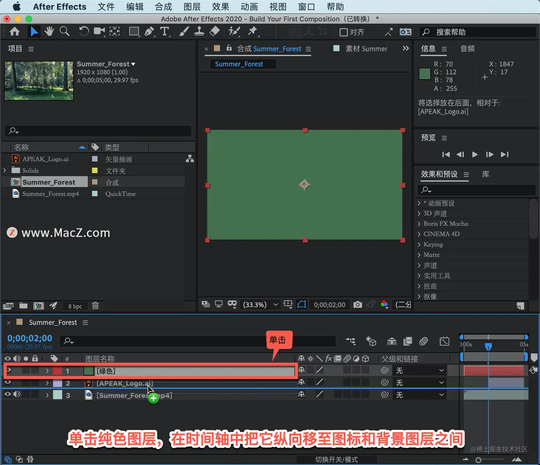
Task: Click the 搜索帮助 search field
Action: coord(478,32)
